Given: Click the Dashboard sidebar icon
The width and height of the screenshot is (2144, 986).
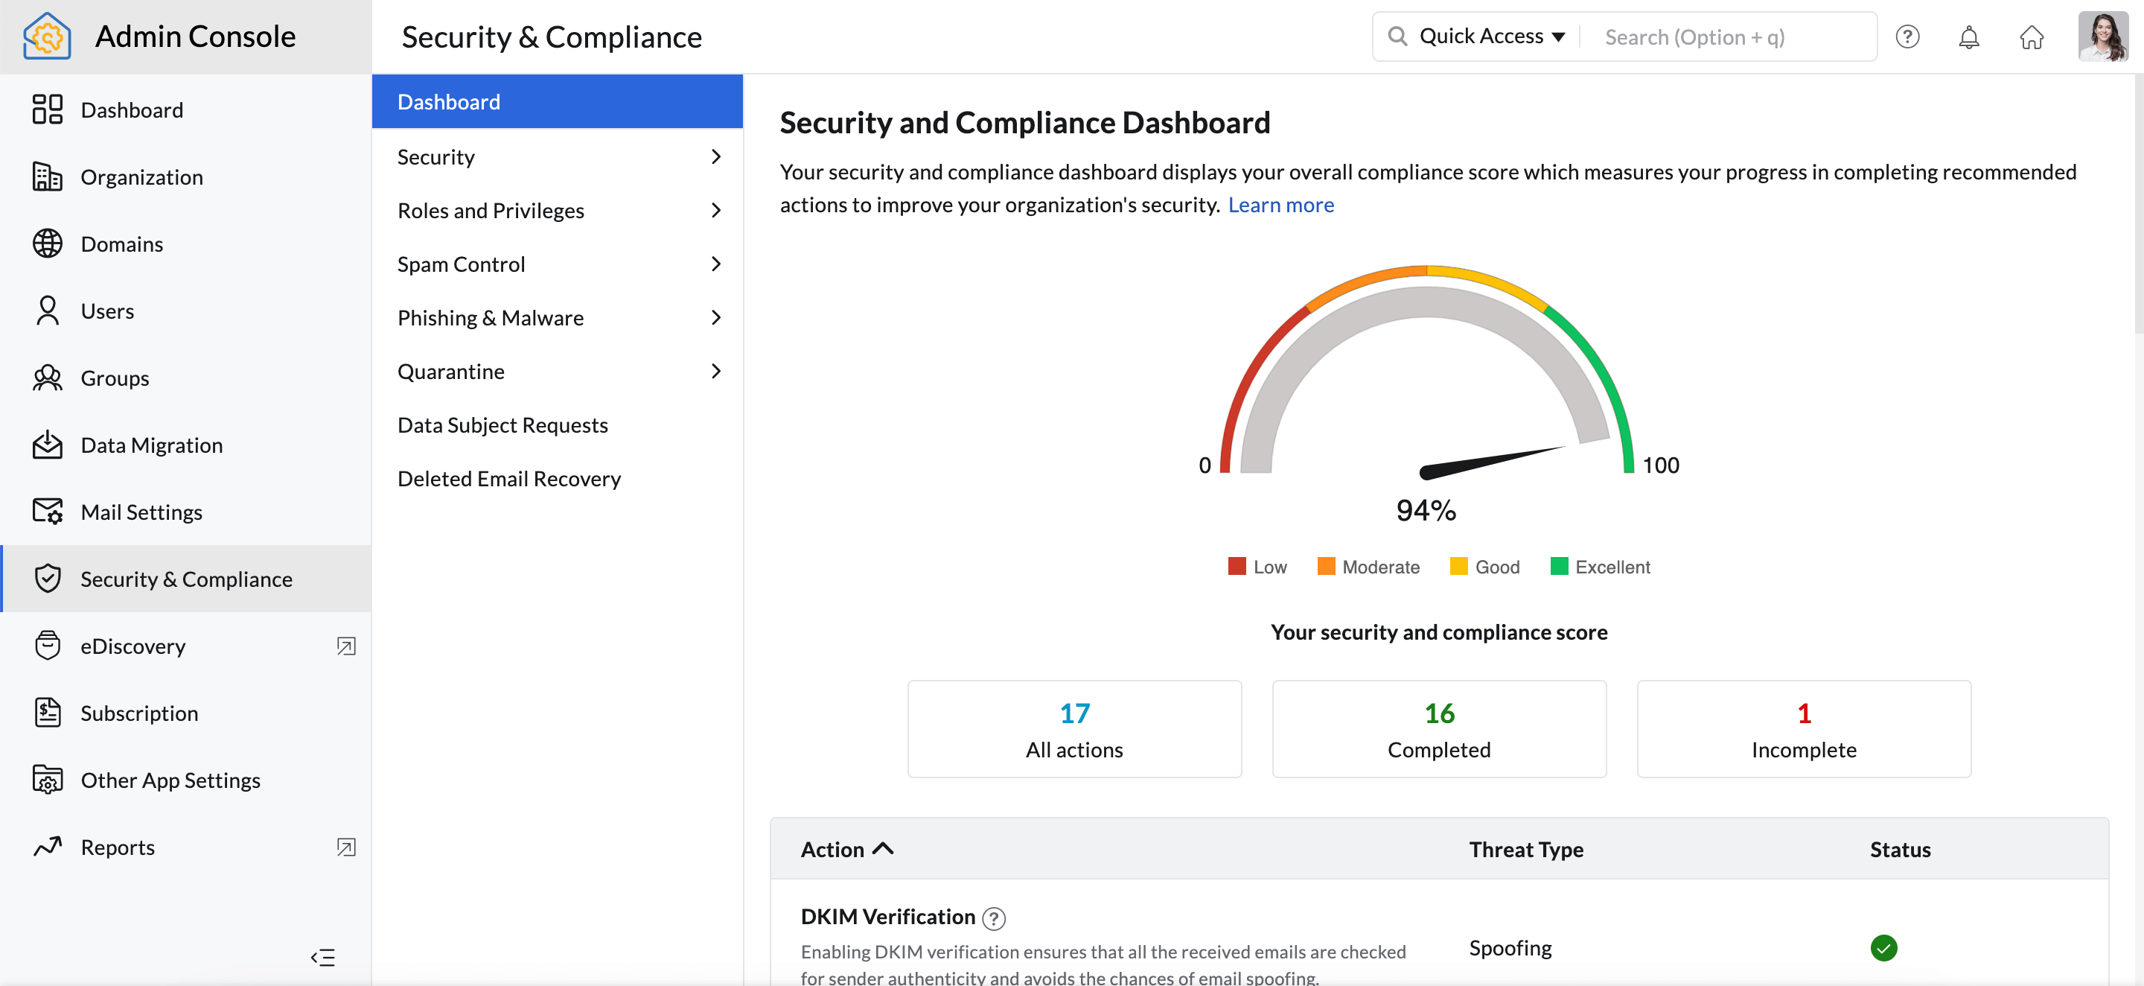Looking at the screenshot, I should click(x=48, y=109).
